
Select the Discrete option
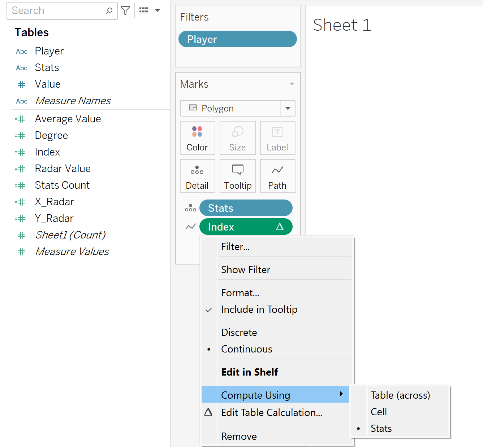click(x=239, y=333)
